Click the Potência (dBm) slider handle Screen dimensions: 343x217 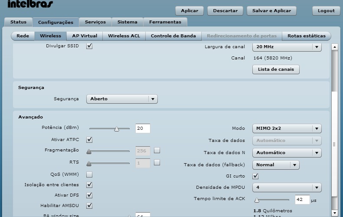(117, 129)
